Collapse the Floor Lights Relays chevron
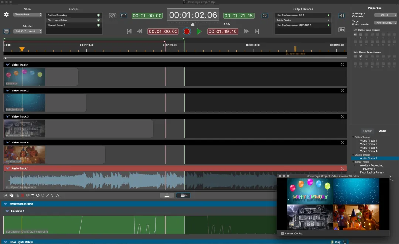Viewport: 399px width, 244px height. point(6,242)
